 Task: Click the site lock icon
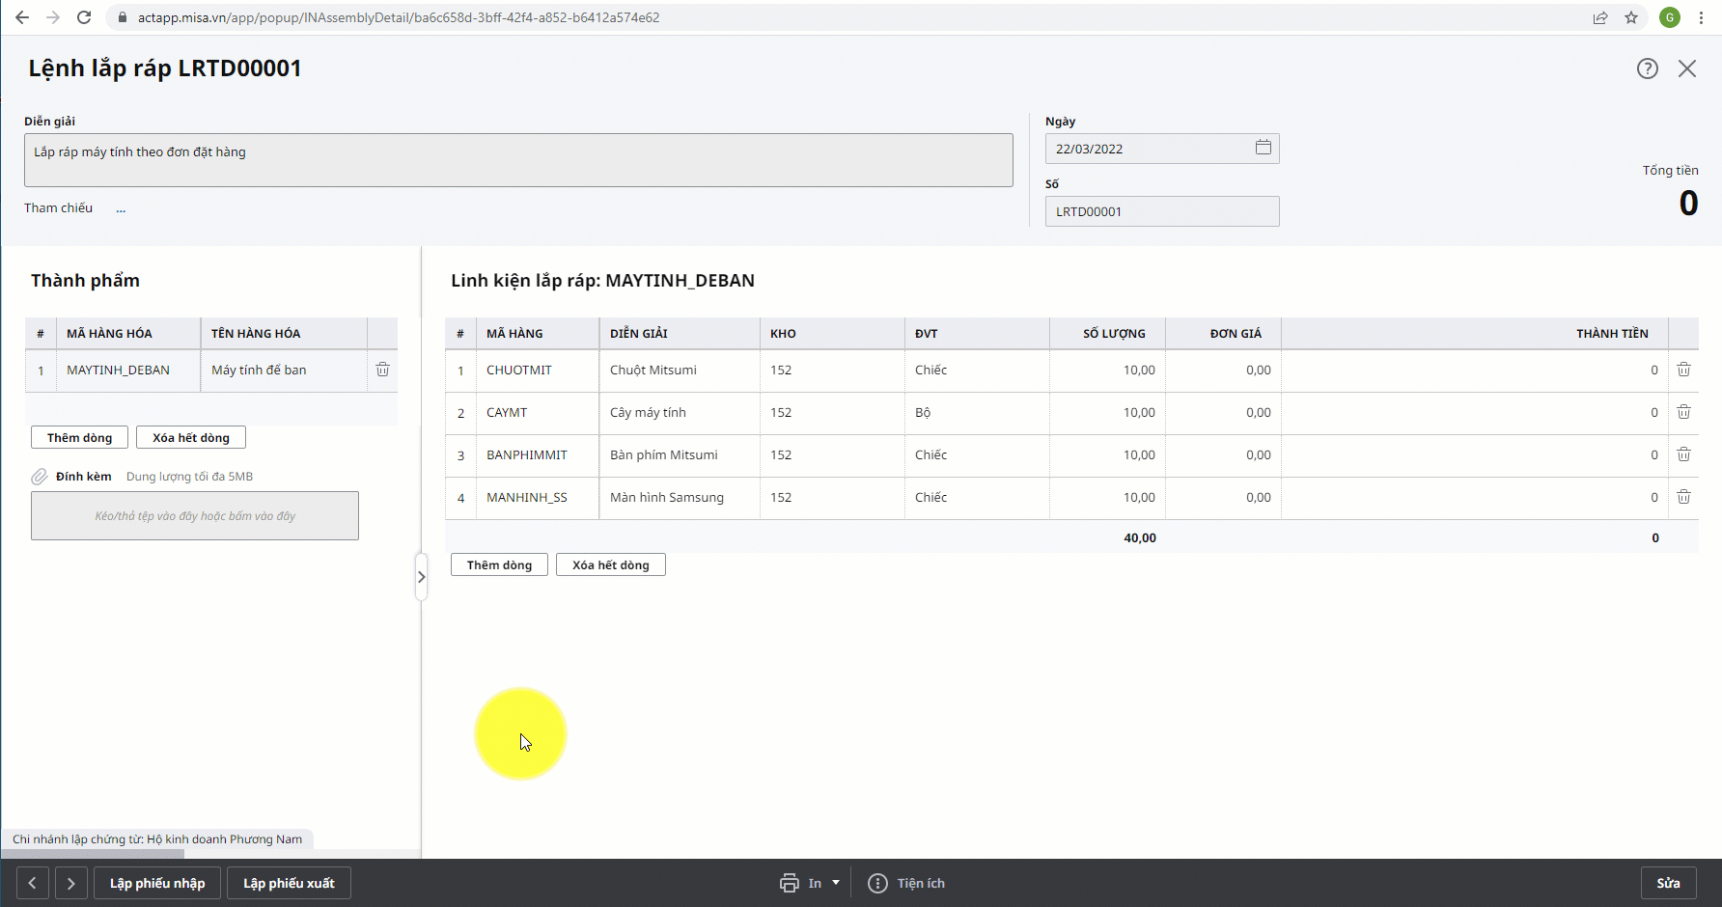coord(123,17)
